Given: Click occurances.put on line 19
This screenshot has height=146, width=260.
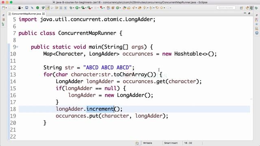Looking at the screenshot, I should pyautogui.click(x=77, y=116).
